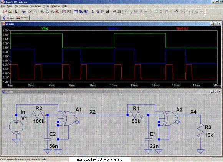This screenshot has width=223, height=162.
Task: Open the Help menu
Action: 64,6
